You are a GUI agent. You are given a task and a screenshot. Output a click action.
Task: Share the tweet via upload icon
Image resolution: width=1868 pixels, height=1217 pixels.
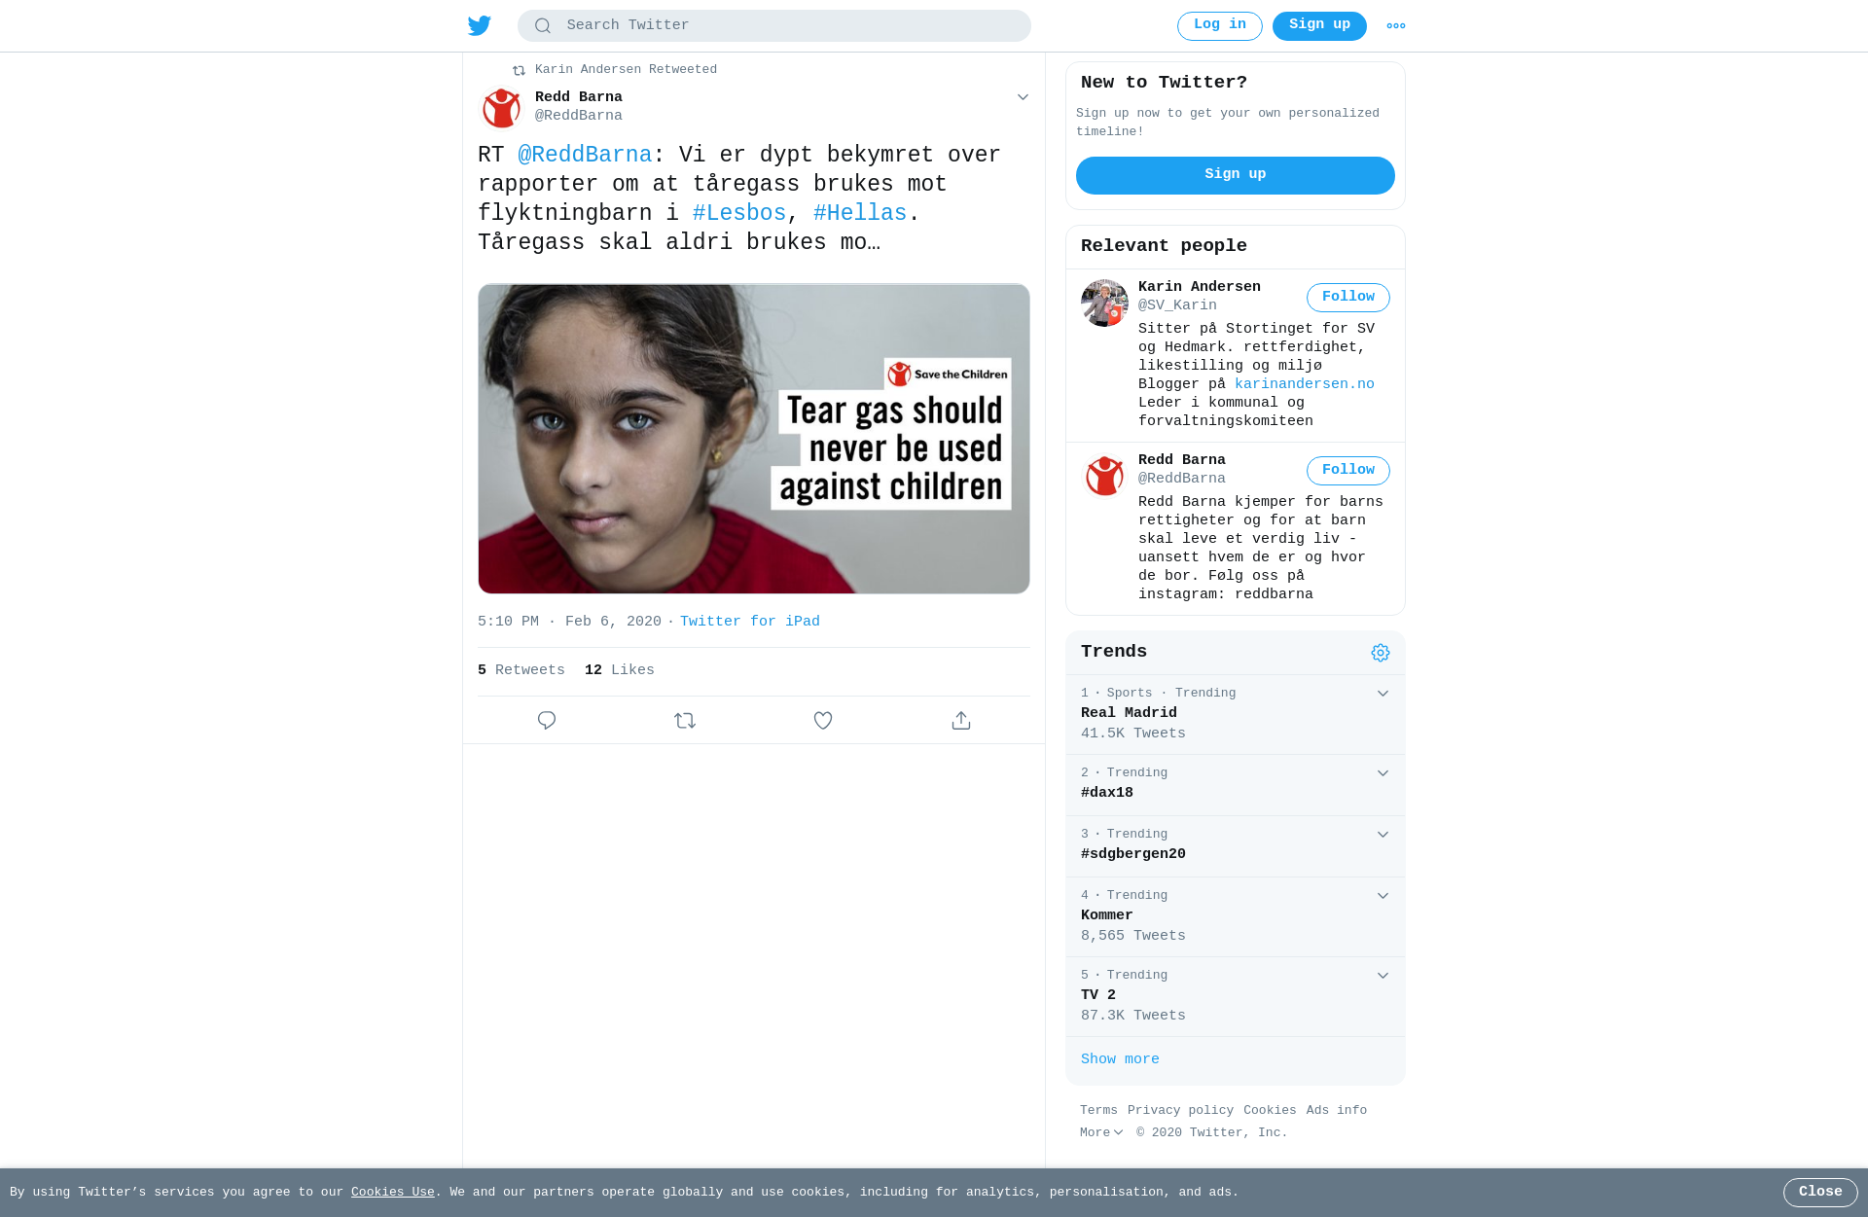[961, 720]
